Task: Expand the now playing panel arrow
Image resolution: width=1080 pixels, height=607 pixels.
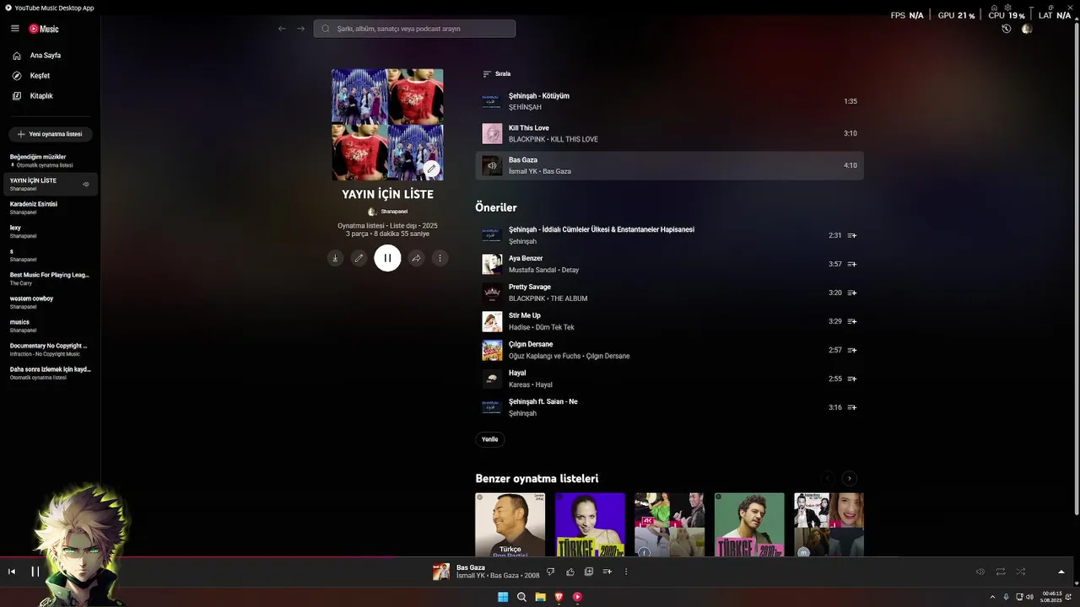Action: 1061,572
